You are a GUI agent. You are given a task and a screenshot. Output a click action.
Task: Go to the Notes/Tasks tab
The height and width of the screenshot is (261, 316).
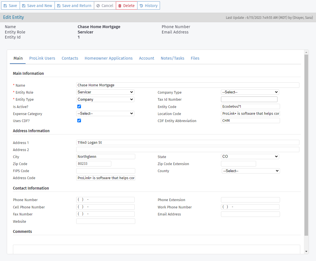(172, 58)
